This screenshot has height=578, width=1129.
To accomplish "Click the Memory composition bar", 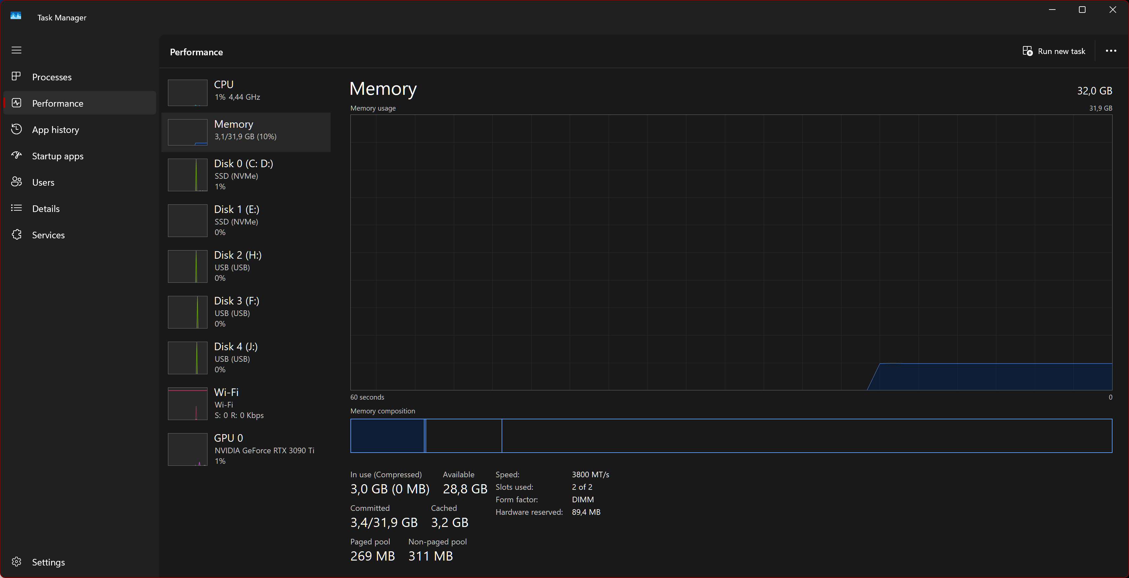I will (730, 436).
